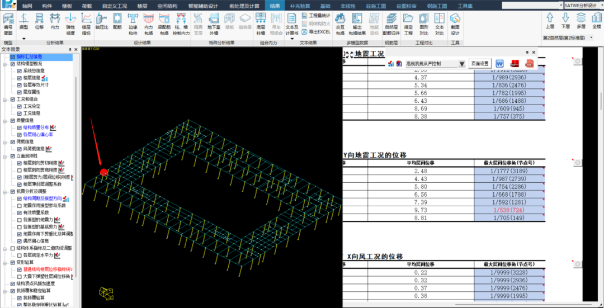Export report to Word document icon

[x=499, y=64]
